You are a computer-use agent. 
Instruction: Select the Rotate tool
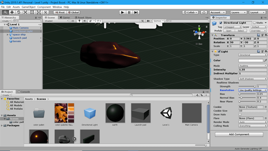(19, 12)
